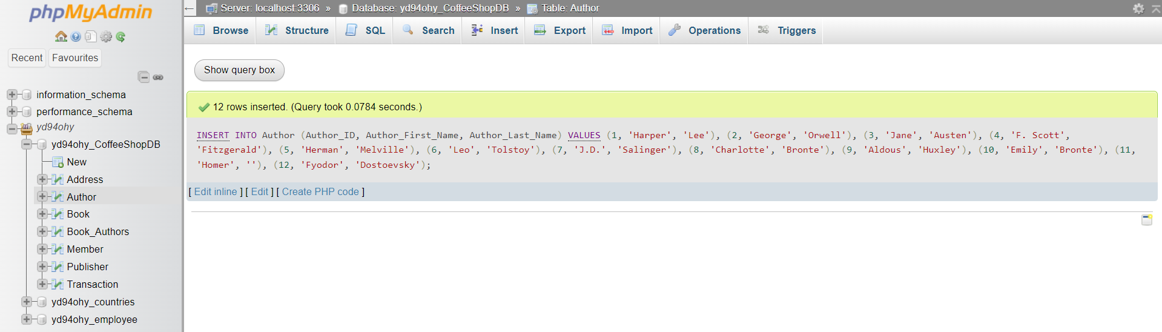Open the SQL documentation icon

[91, 37]
